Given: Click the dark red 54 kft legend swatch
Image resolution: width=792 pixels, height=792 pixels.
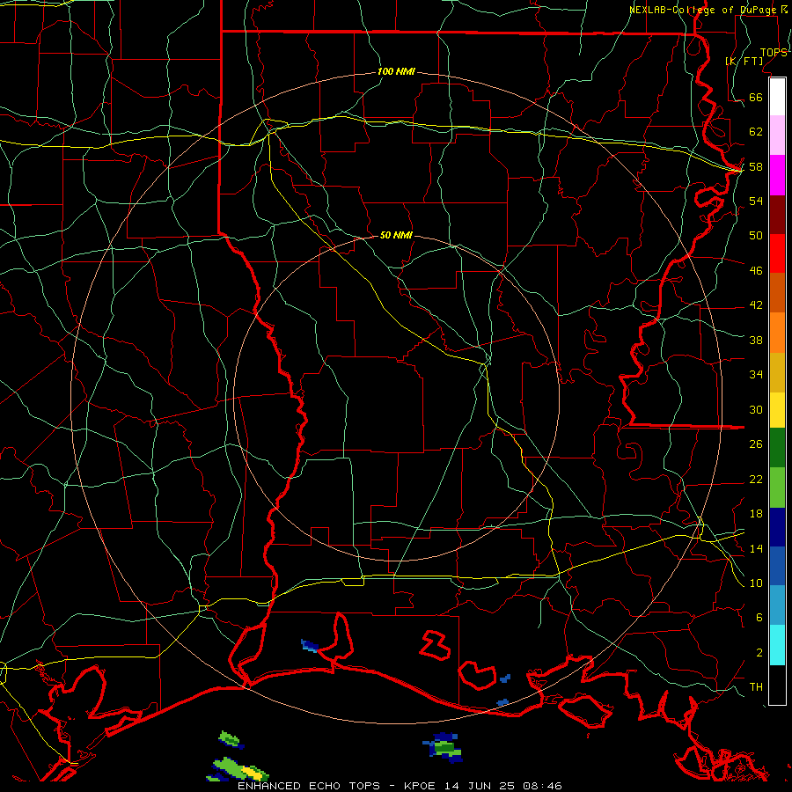Looking at the screenshot, I should pos(777,215).
